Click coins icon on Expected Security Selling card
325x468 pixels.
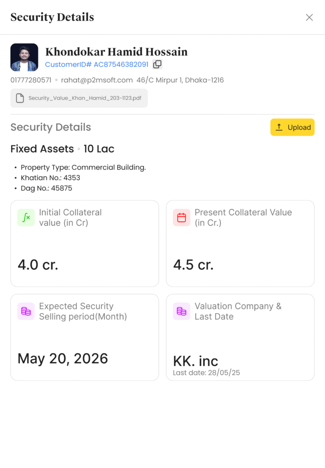pyautogui.click(x=26, y=311)
